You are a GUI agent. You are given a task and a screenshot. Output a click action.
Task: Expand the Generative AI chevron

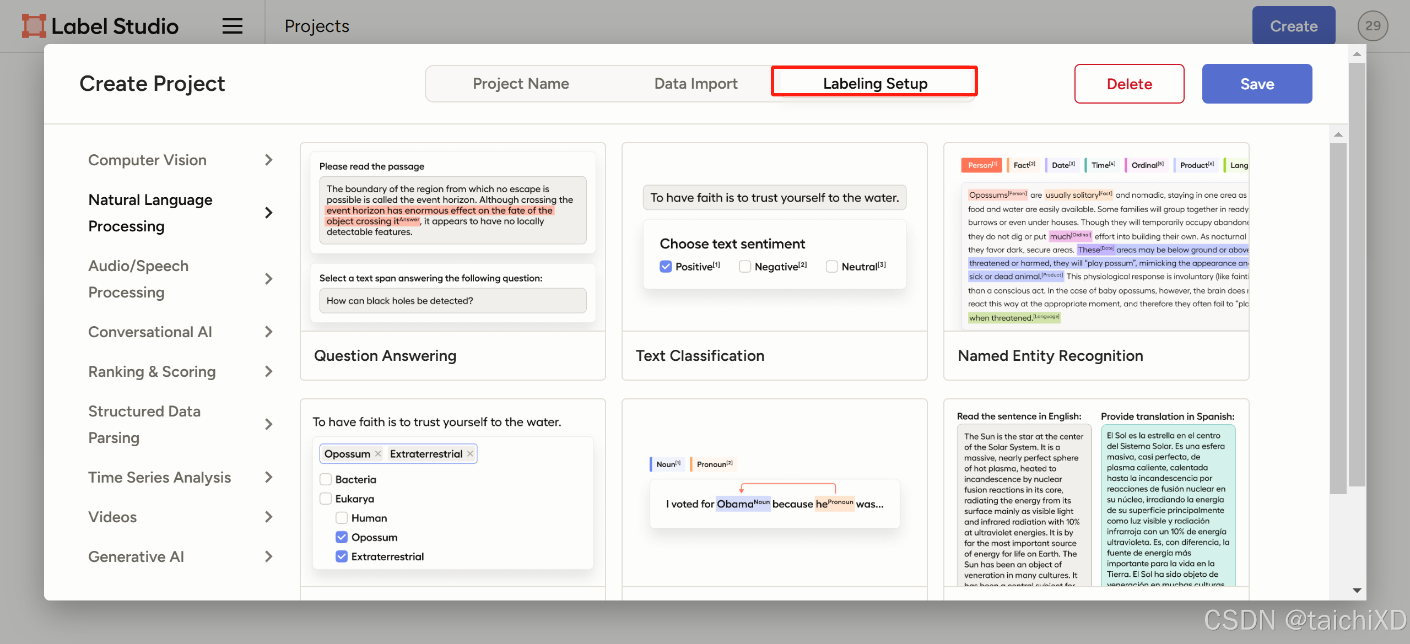click(268, 557)
